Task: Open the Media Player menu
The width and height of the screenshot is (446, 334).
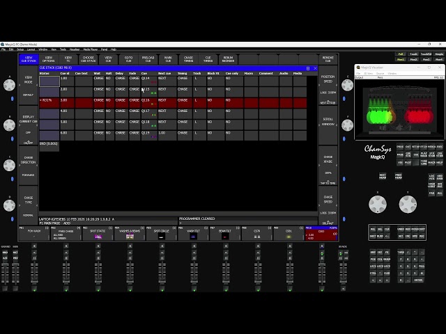Action: click(91, 49)
